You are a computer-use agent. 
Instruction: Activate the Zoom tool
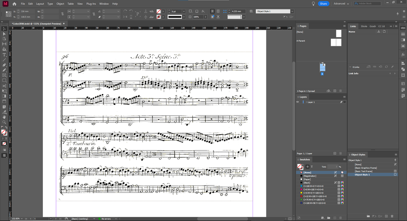4,122
